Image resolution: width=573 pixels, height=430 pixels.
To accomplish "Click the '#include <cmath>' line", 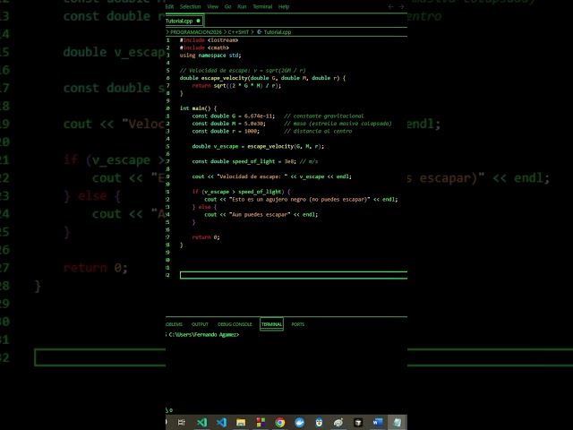I will [x=204, y=47].
